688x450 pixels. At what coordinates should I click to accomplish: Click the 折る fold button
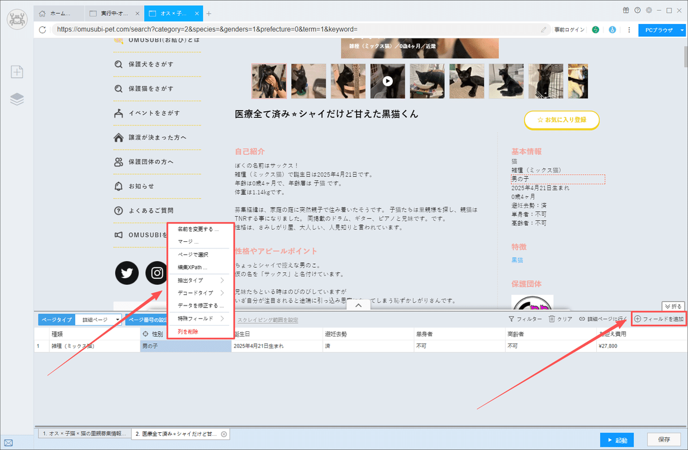click(673, 306)
